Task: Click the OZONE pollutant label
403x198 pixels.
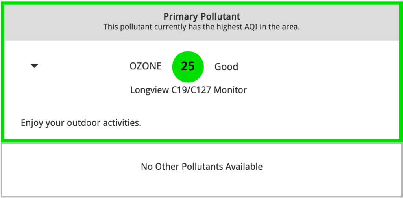Action: (146, 66)
